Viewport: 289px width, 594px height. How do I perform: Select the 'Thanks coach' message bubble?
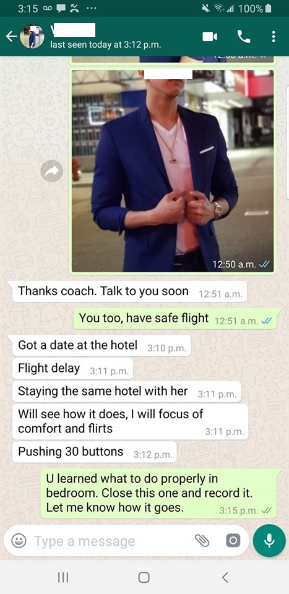(x=129, y=291)
